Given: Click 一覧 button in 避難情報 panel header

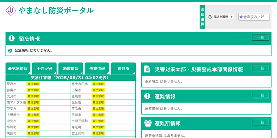Looking at the screenshot, I should click(261, 95).
